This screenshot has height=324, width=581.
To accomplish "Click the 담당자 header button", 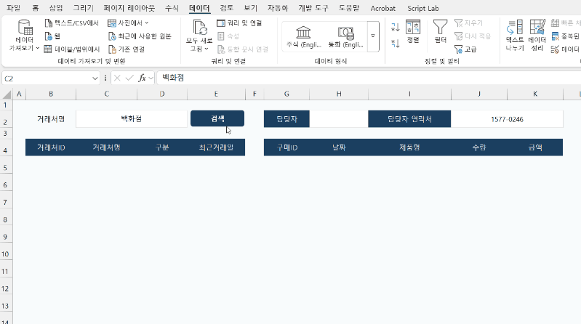I will (x=287, y=119).
